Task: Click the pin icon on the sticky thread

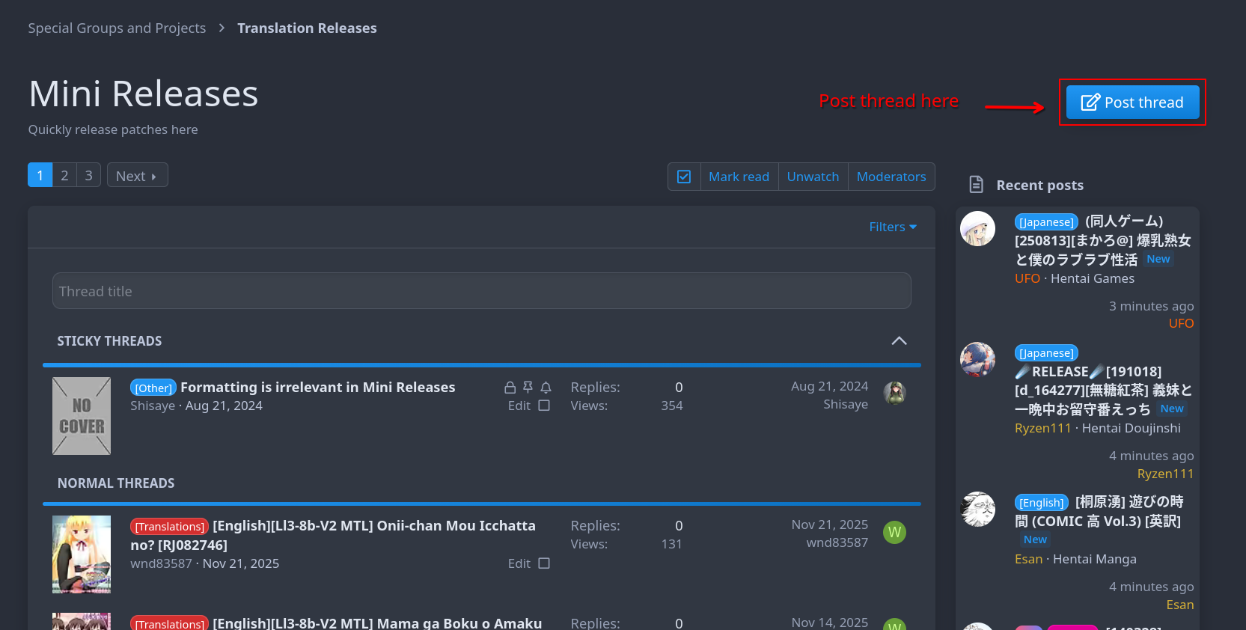Action: tap(528, 388)
